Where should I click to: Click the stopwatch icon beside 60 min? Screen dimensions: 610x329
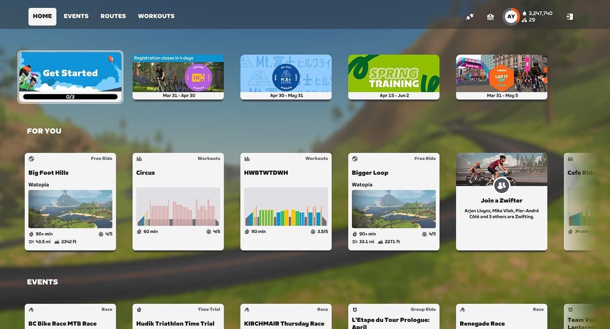click(x=139, y=231)
